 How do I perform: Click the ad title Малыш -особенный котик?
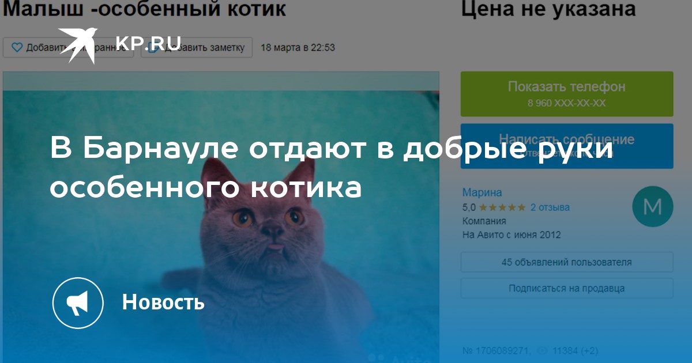coord(144,9)
